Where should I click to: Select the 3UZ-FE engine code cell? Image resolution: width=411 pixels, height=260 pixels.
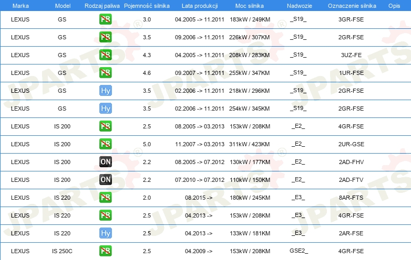tap(351, 55)
